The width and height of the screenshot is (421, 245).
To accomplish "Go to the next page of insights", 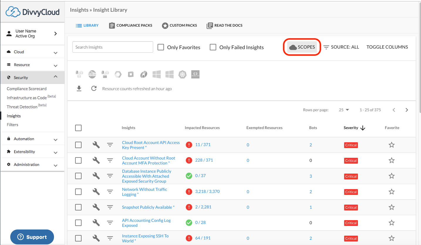I will click(x=407, y=110).
